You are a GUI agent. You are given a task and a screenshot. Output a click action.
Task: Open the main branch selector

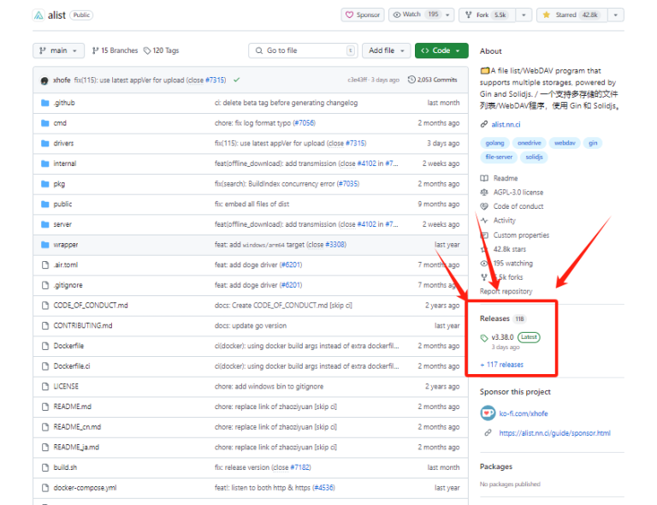[59, 50]
